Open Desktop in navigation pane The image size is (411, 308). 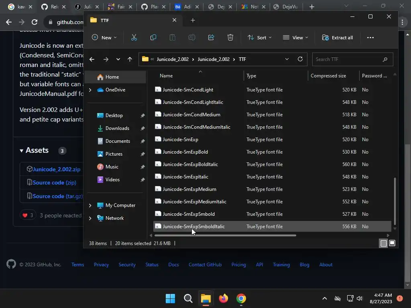pyautogui.click(x=114, y=115)
